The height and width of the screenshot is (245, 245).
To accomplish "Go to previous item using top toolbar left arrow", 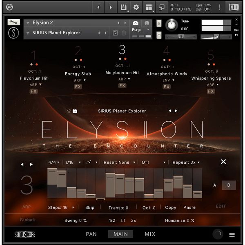I will (x=98, y=7).
